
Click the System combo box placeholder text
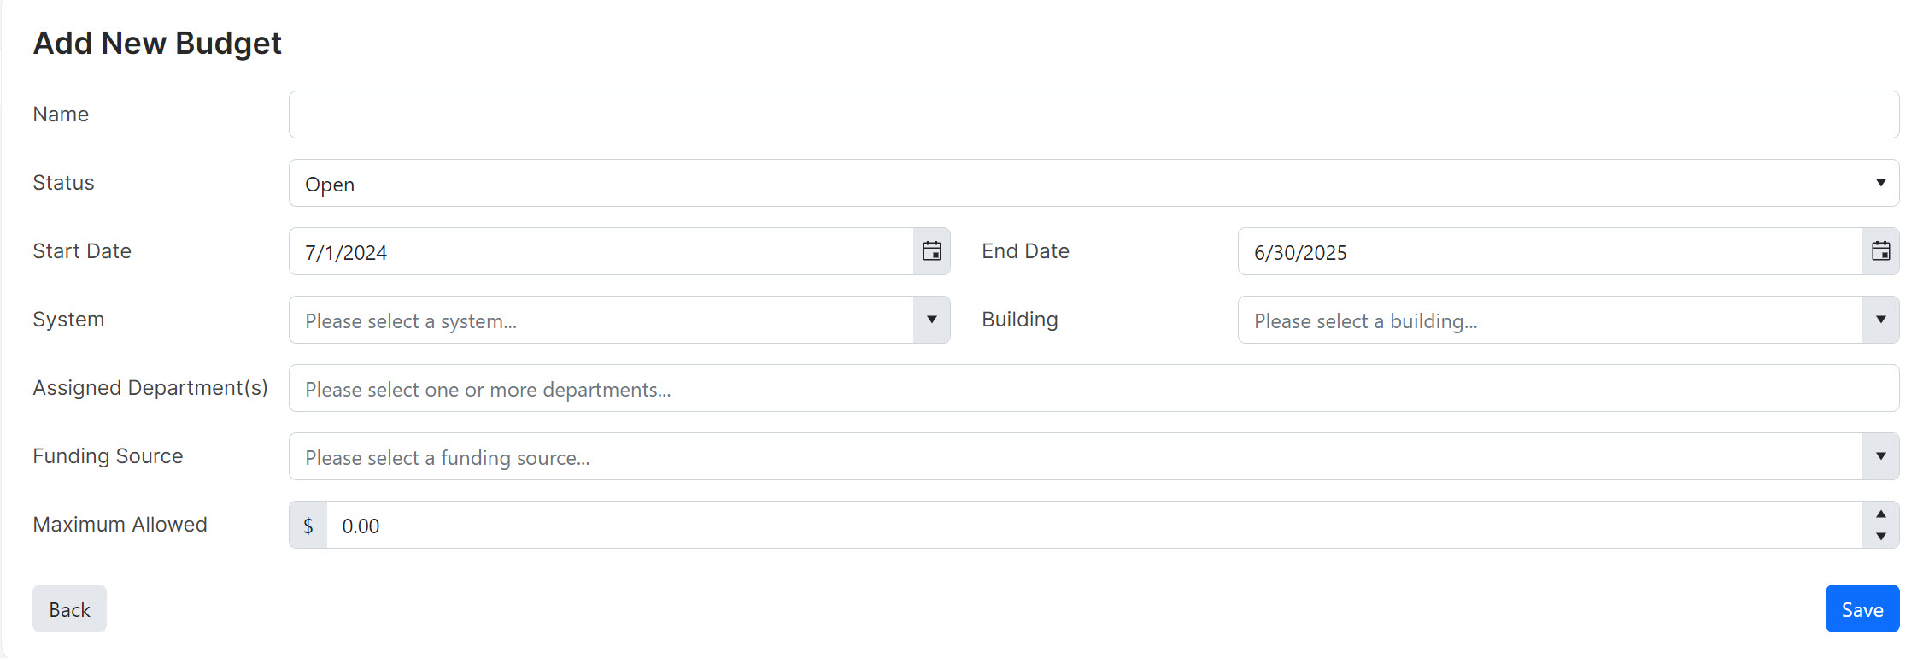[x=411, y=321]
